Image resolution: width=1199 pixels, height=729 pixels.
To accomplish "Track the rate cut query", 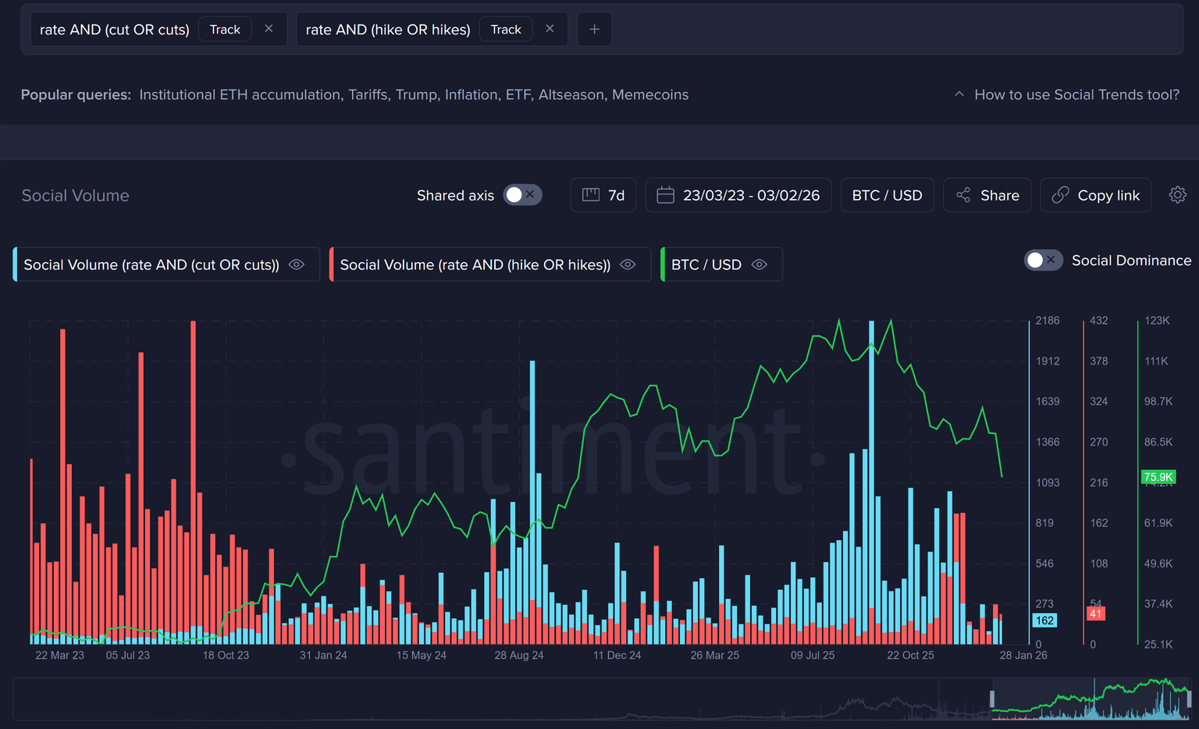I will [225, 29].
